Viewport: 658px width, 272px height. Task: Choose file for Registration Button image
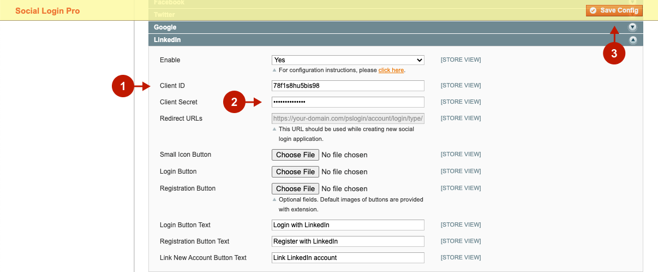(295, 188)
